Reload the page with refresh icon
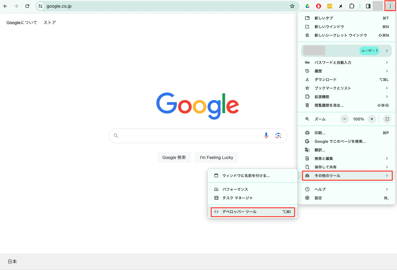The width and height of the screenshot is (397, 270). pos(27,6)
